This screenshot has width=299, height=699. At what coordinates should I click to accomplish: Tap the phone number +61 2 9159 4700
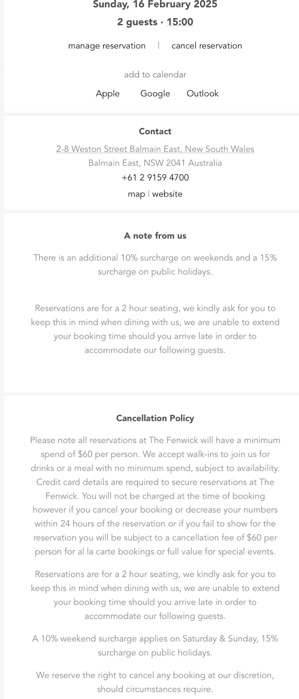click(155, 178)
